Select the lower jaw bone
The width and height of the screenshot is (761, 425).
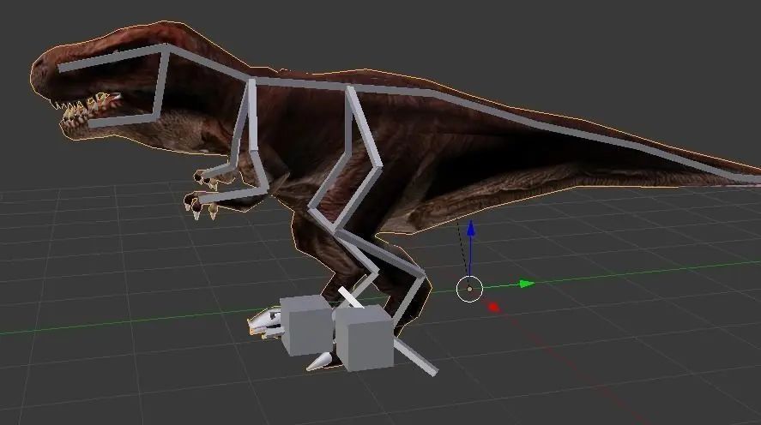click(123, 120)
